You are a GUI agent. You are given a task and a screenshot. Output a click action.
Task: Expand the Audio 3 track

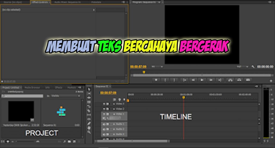click(x=114, y=134)
